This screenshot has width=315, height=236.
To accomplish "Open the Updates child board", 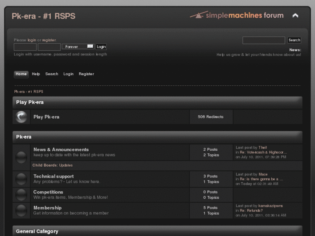I will point(66,165).
